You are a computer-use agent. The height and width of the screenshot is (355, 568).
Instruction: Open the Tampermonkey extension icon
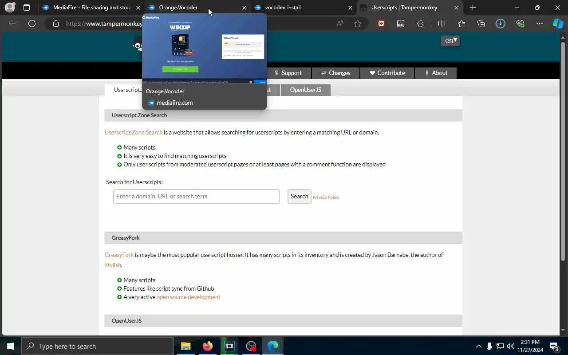click(401, 24)
